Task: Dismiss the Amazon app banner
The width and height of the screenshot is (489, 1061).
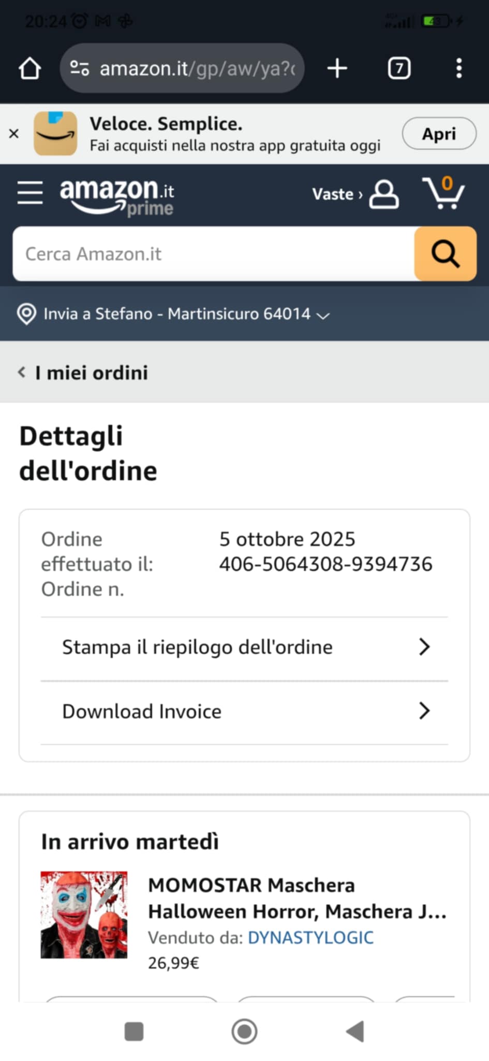Action: (x=14, y=134)
